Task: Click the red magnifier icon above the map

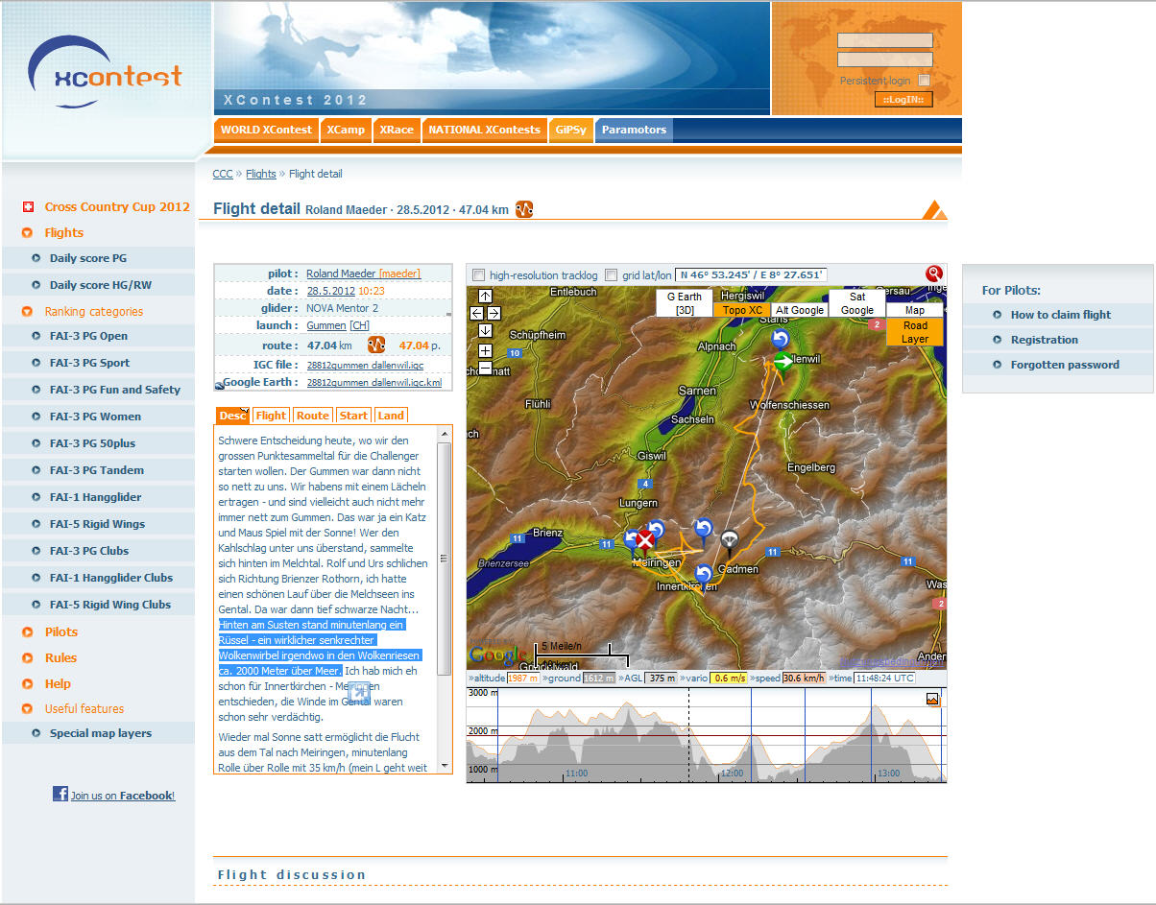Action: pyautogui.click(x=934, y=274)
